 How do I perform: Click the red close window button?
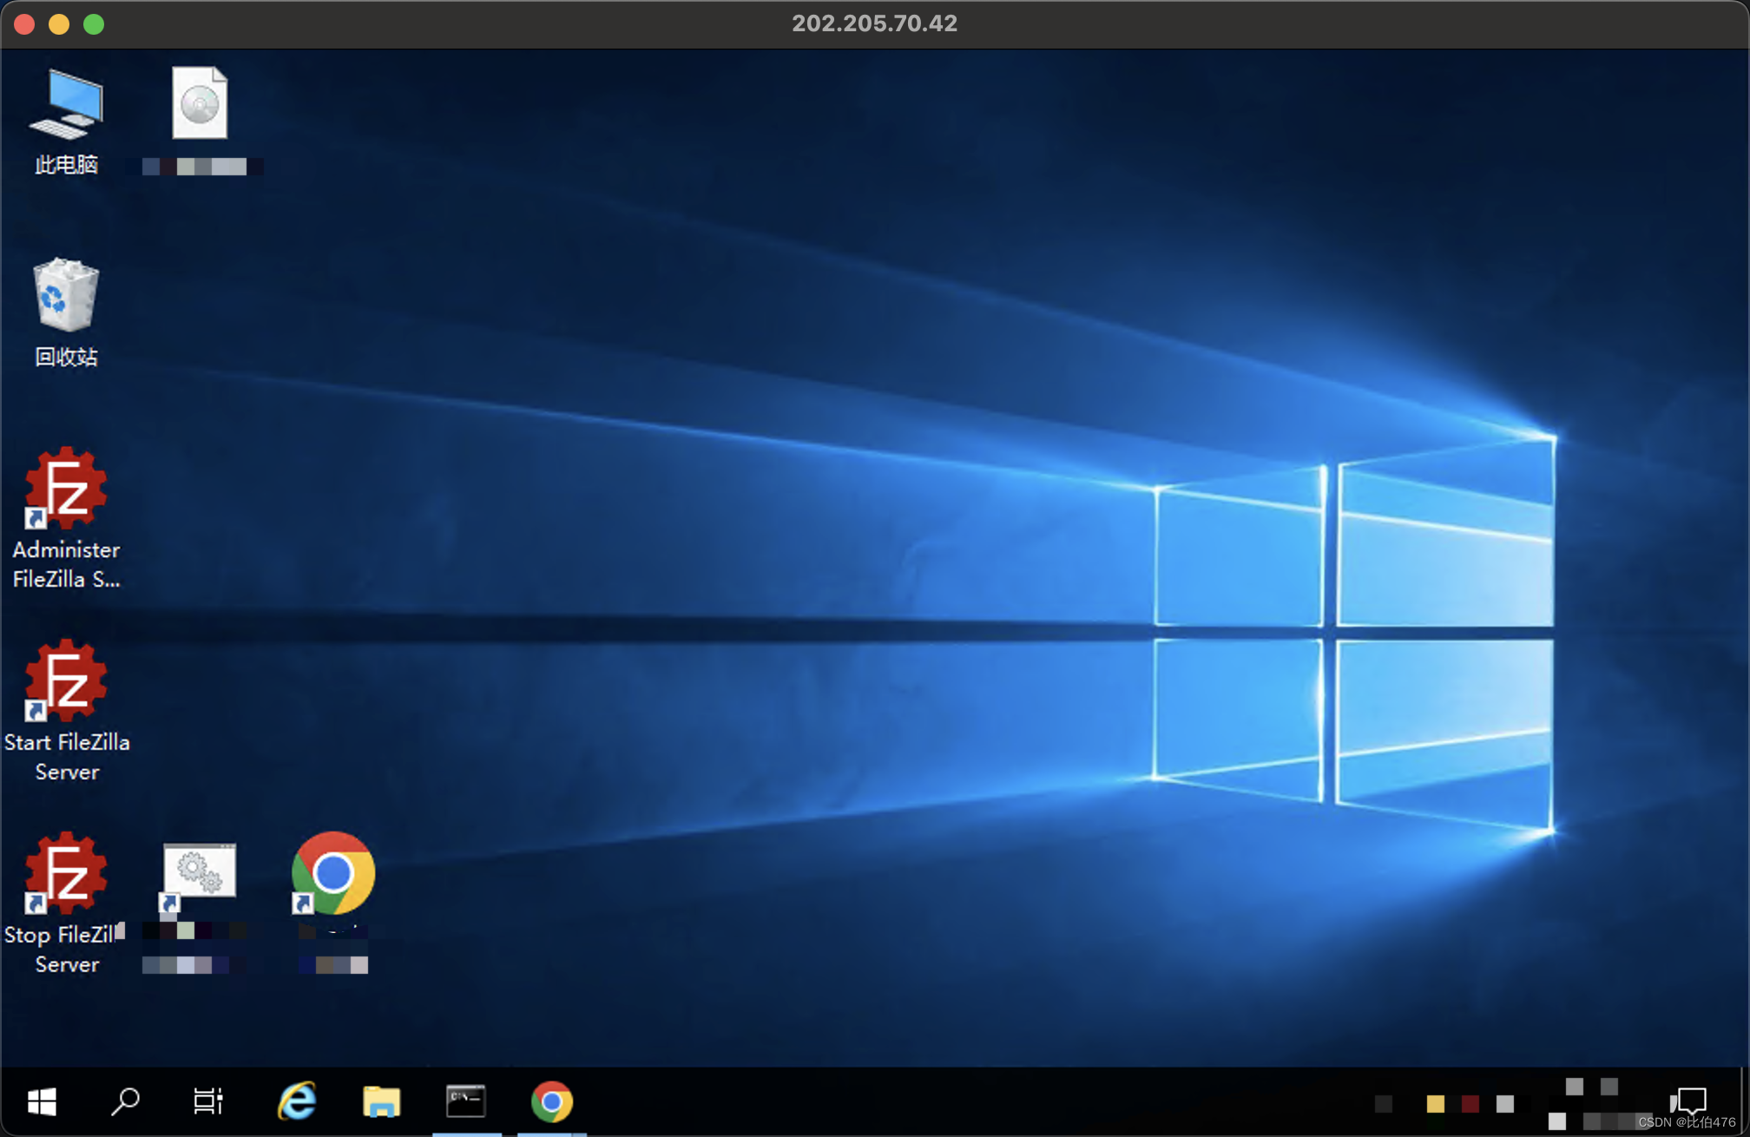pyautogui.click(x=24, y=24)
